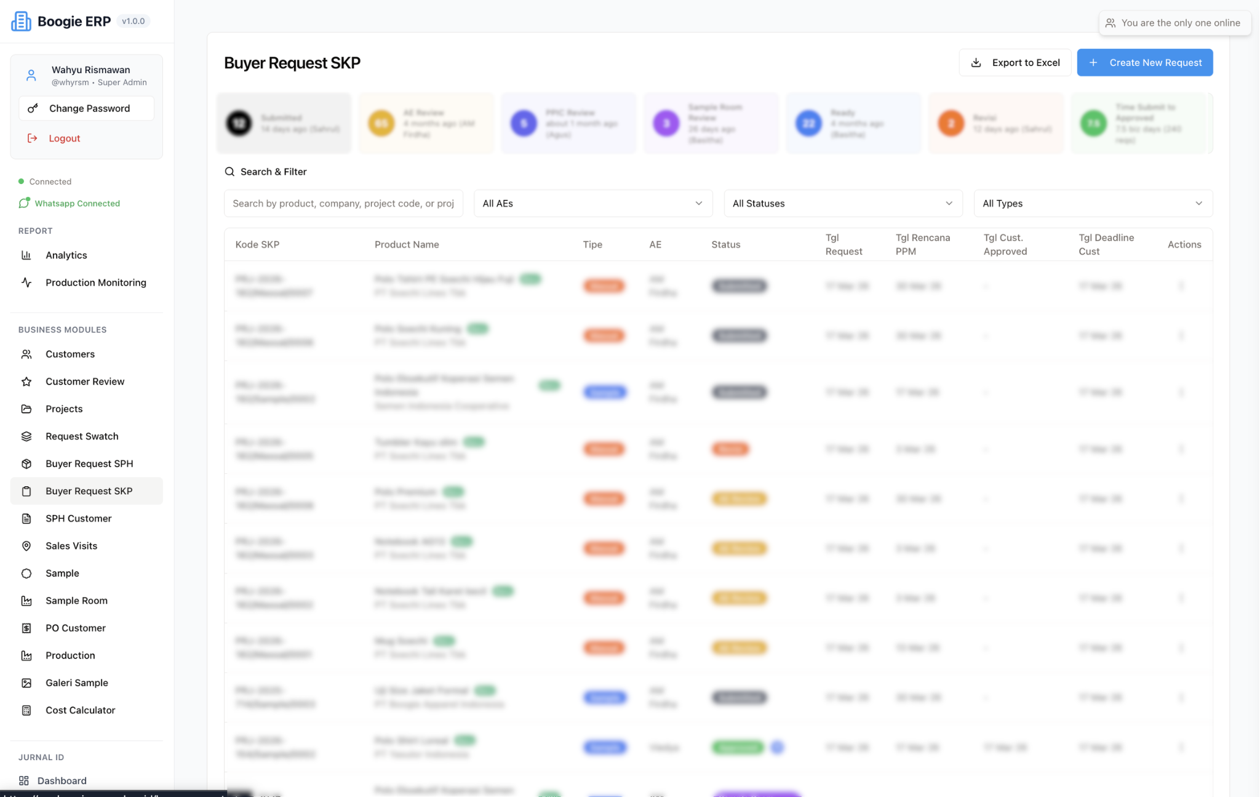
Task: Click the product search input field
Action: pos(343,204)
